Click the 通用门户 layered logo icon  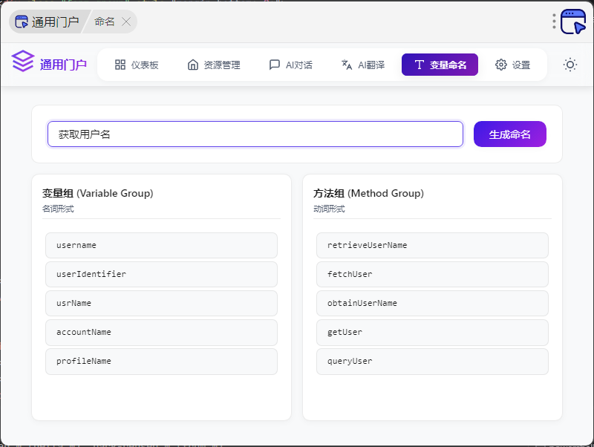pos(23,62)
